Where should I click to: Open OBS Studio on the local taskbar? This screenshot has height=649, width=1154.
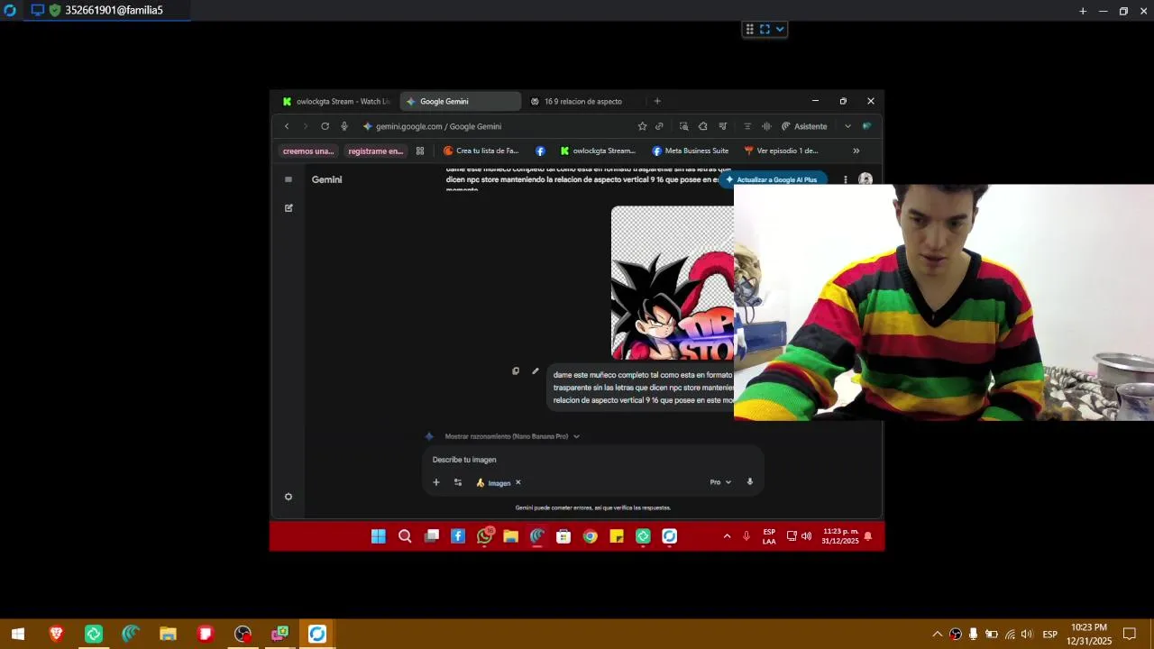[x=243, y=634]
